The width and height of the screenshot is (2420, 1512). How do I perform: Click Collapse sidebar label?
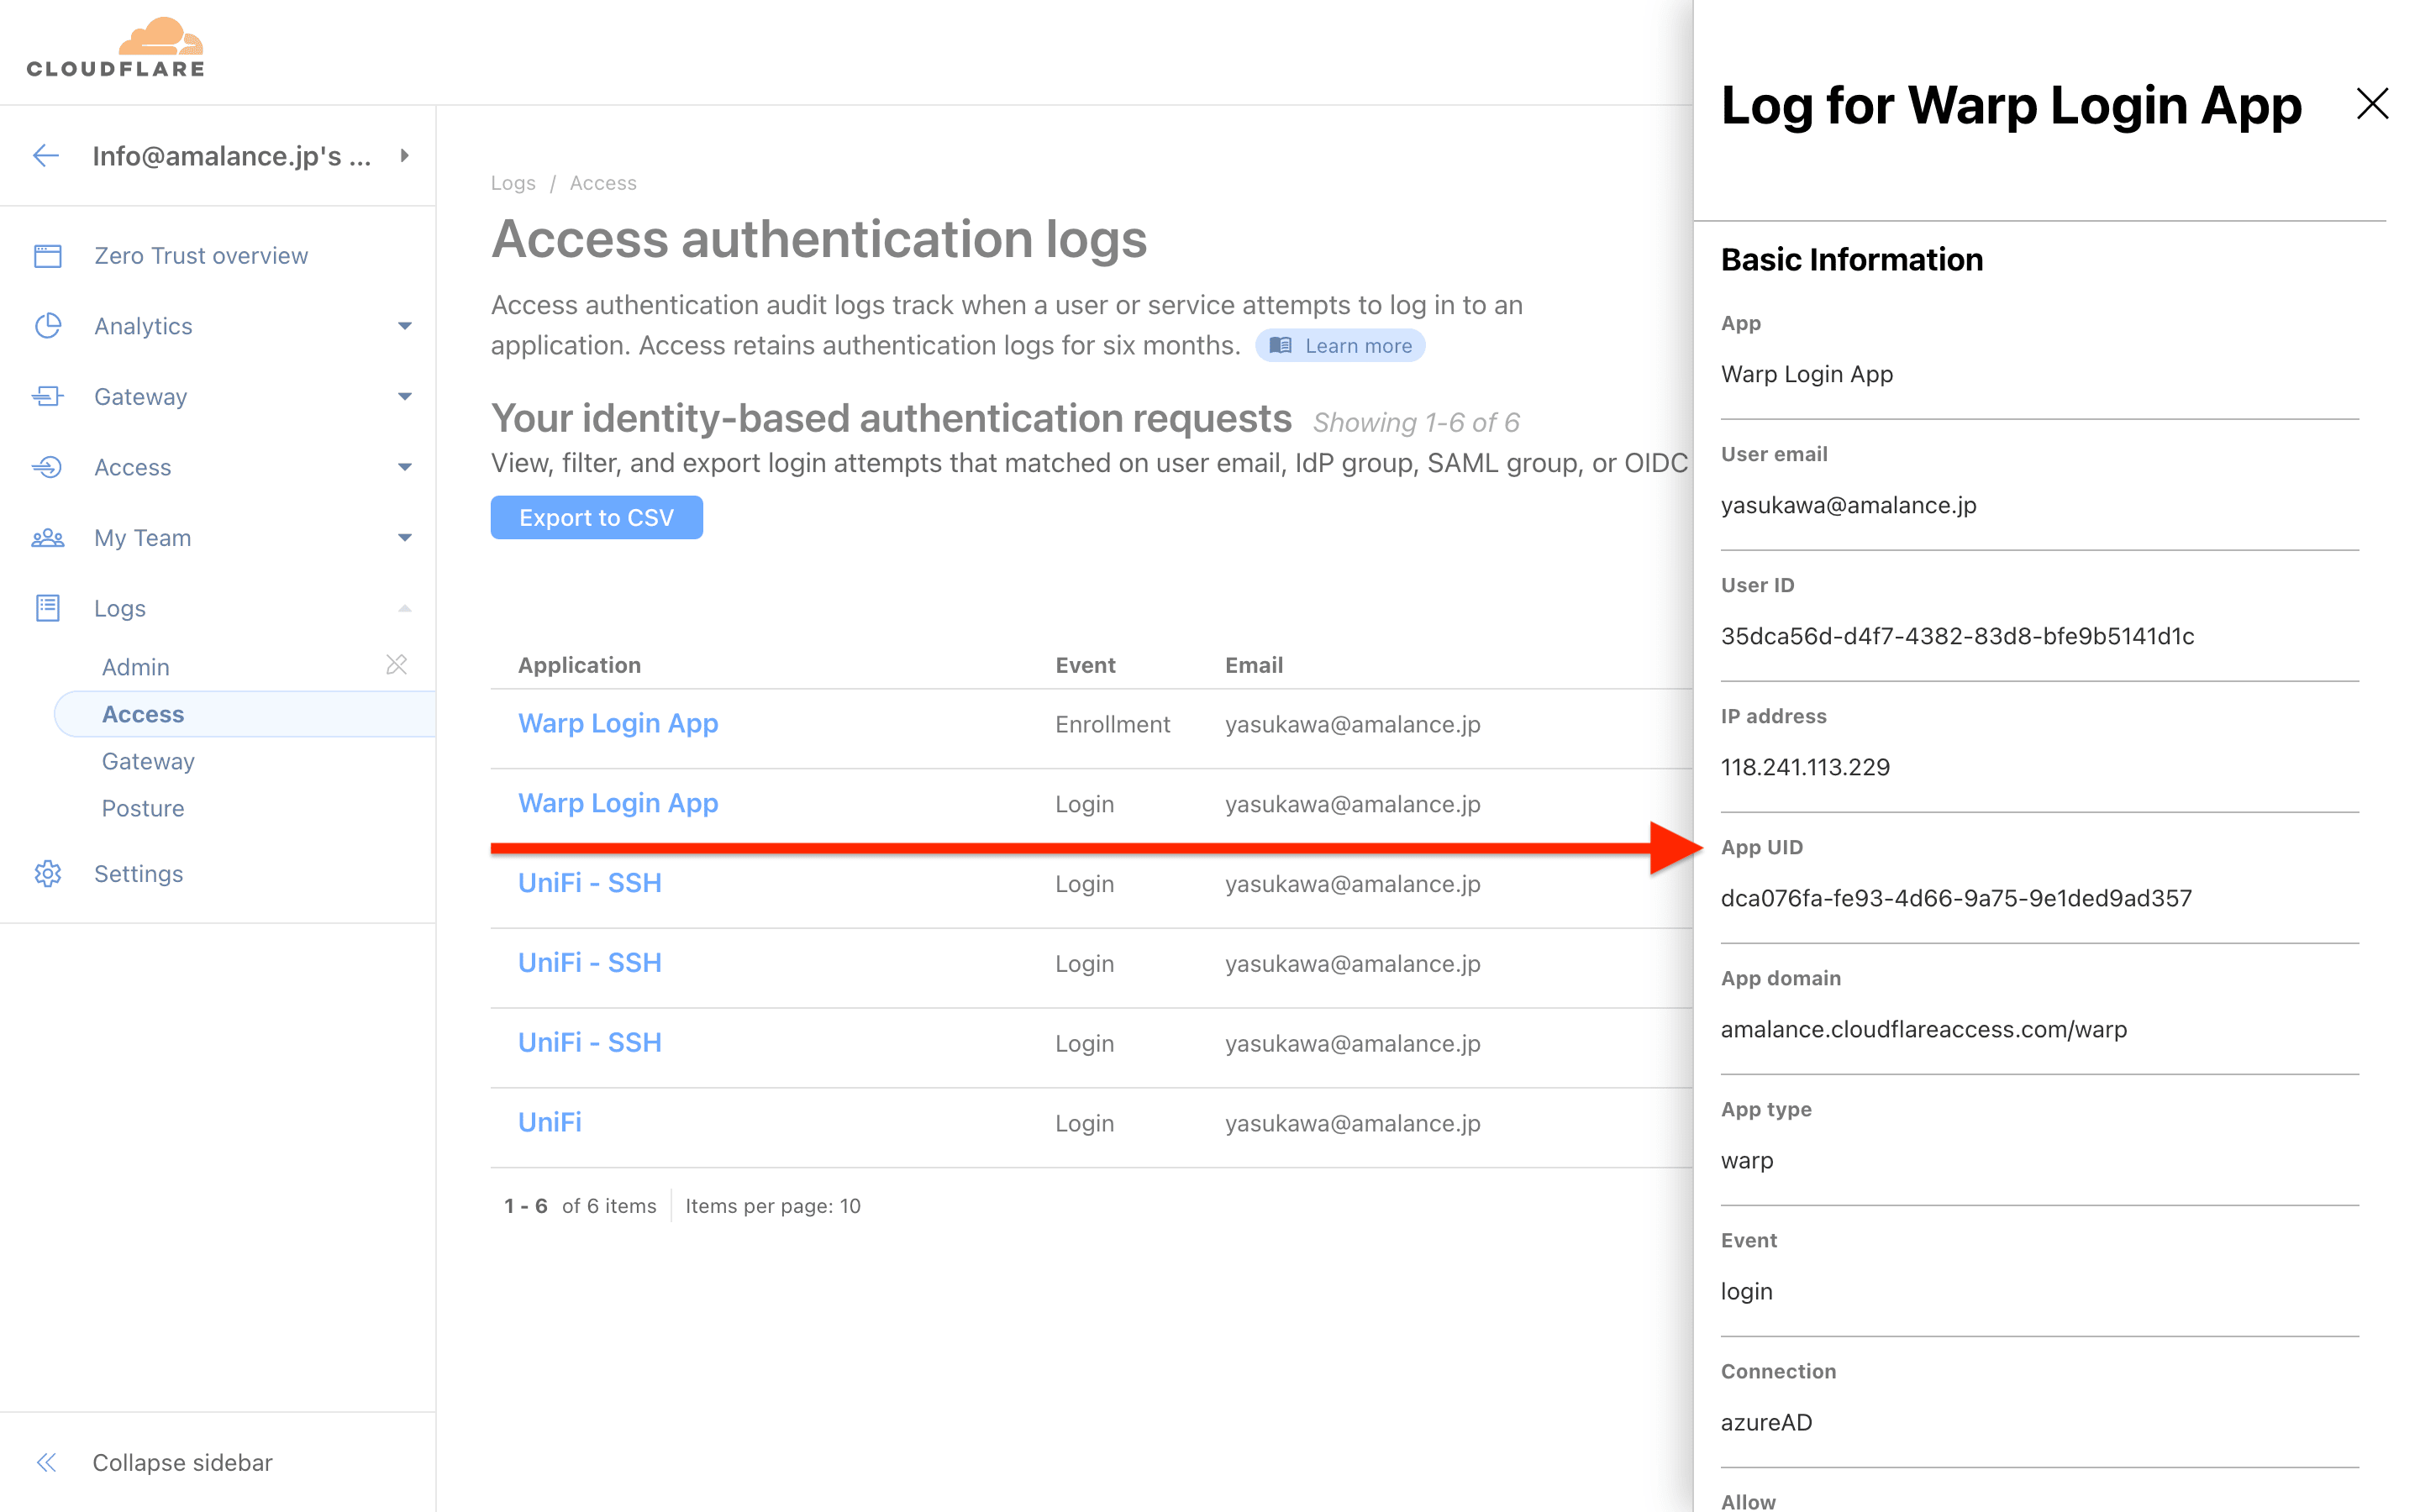[x=182, y=1463]
